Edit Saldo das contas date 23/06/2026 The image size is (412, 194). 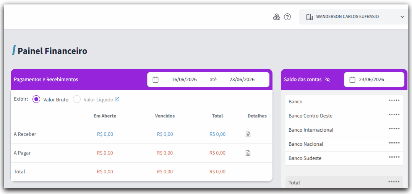(x=371, y=80)
